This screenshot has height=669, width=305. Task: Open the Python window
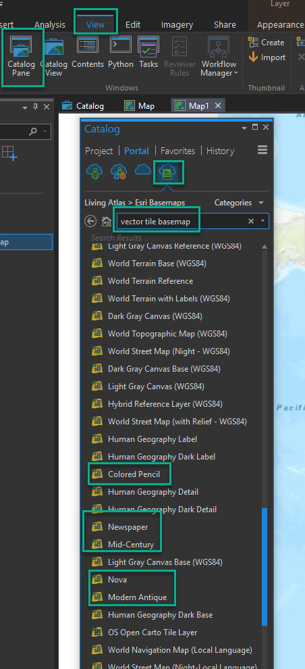[x=121, y=53]
